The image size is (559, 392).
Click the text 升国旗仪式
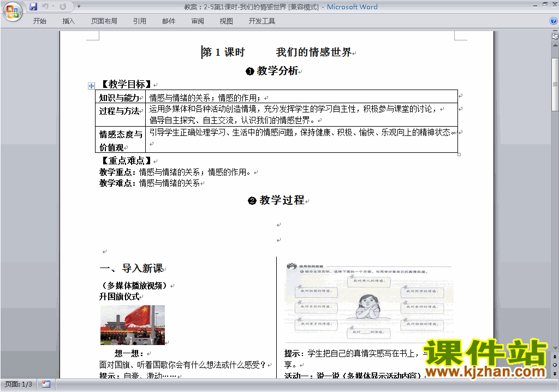point(119,296)
